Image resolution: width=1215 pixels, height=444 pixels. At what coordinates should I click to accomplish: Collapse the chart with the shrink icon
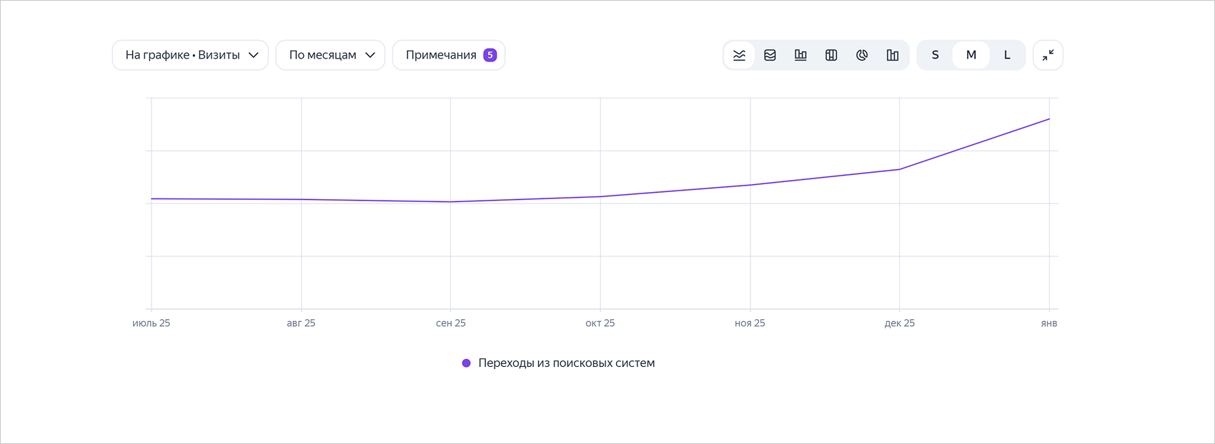[x=1048, y=55]
